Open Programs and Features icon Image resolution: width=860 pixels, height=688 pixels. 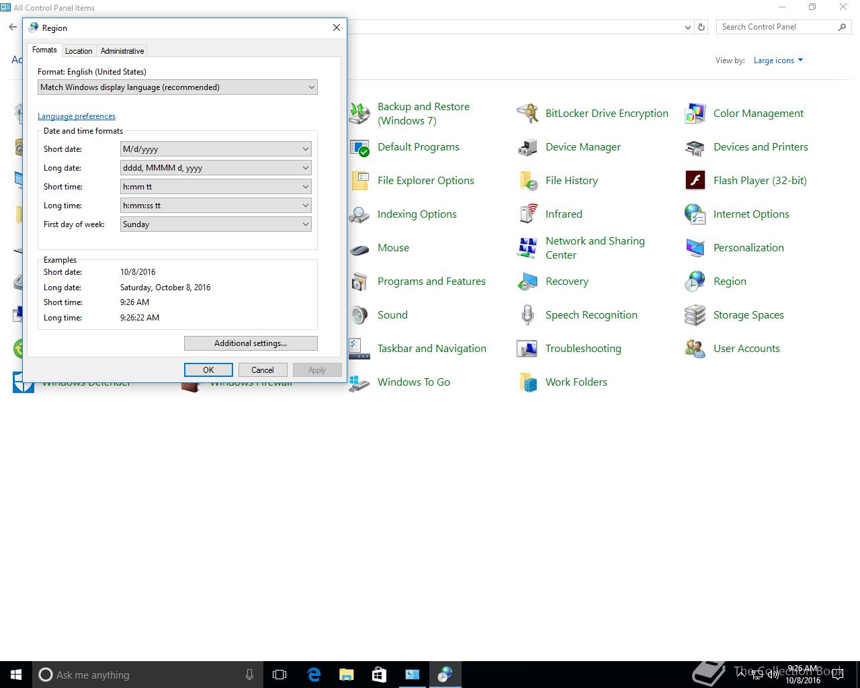click(359, 282)
